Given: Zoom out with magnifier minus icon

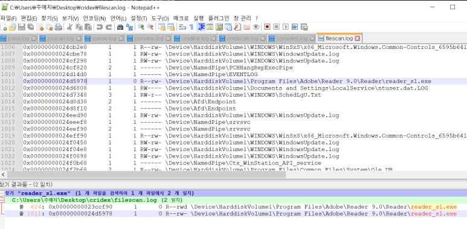Looking at the screenshot, I should pos(150,27).
